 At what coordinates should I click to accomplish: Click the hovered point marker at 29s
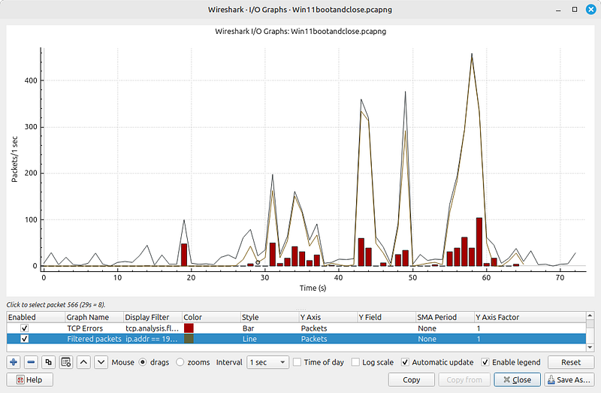(258, 263)
